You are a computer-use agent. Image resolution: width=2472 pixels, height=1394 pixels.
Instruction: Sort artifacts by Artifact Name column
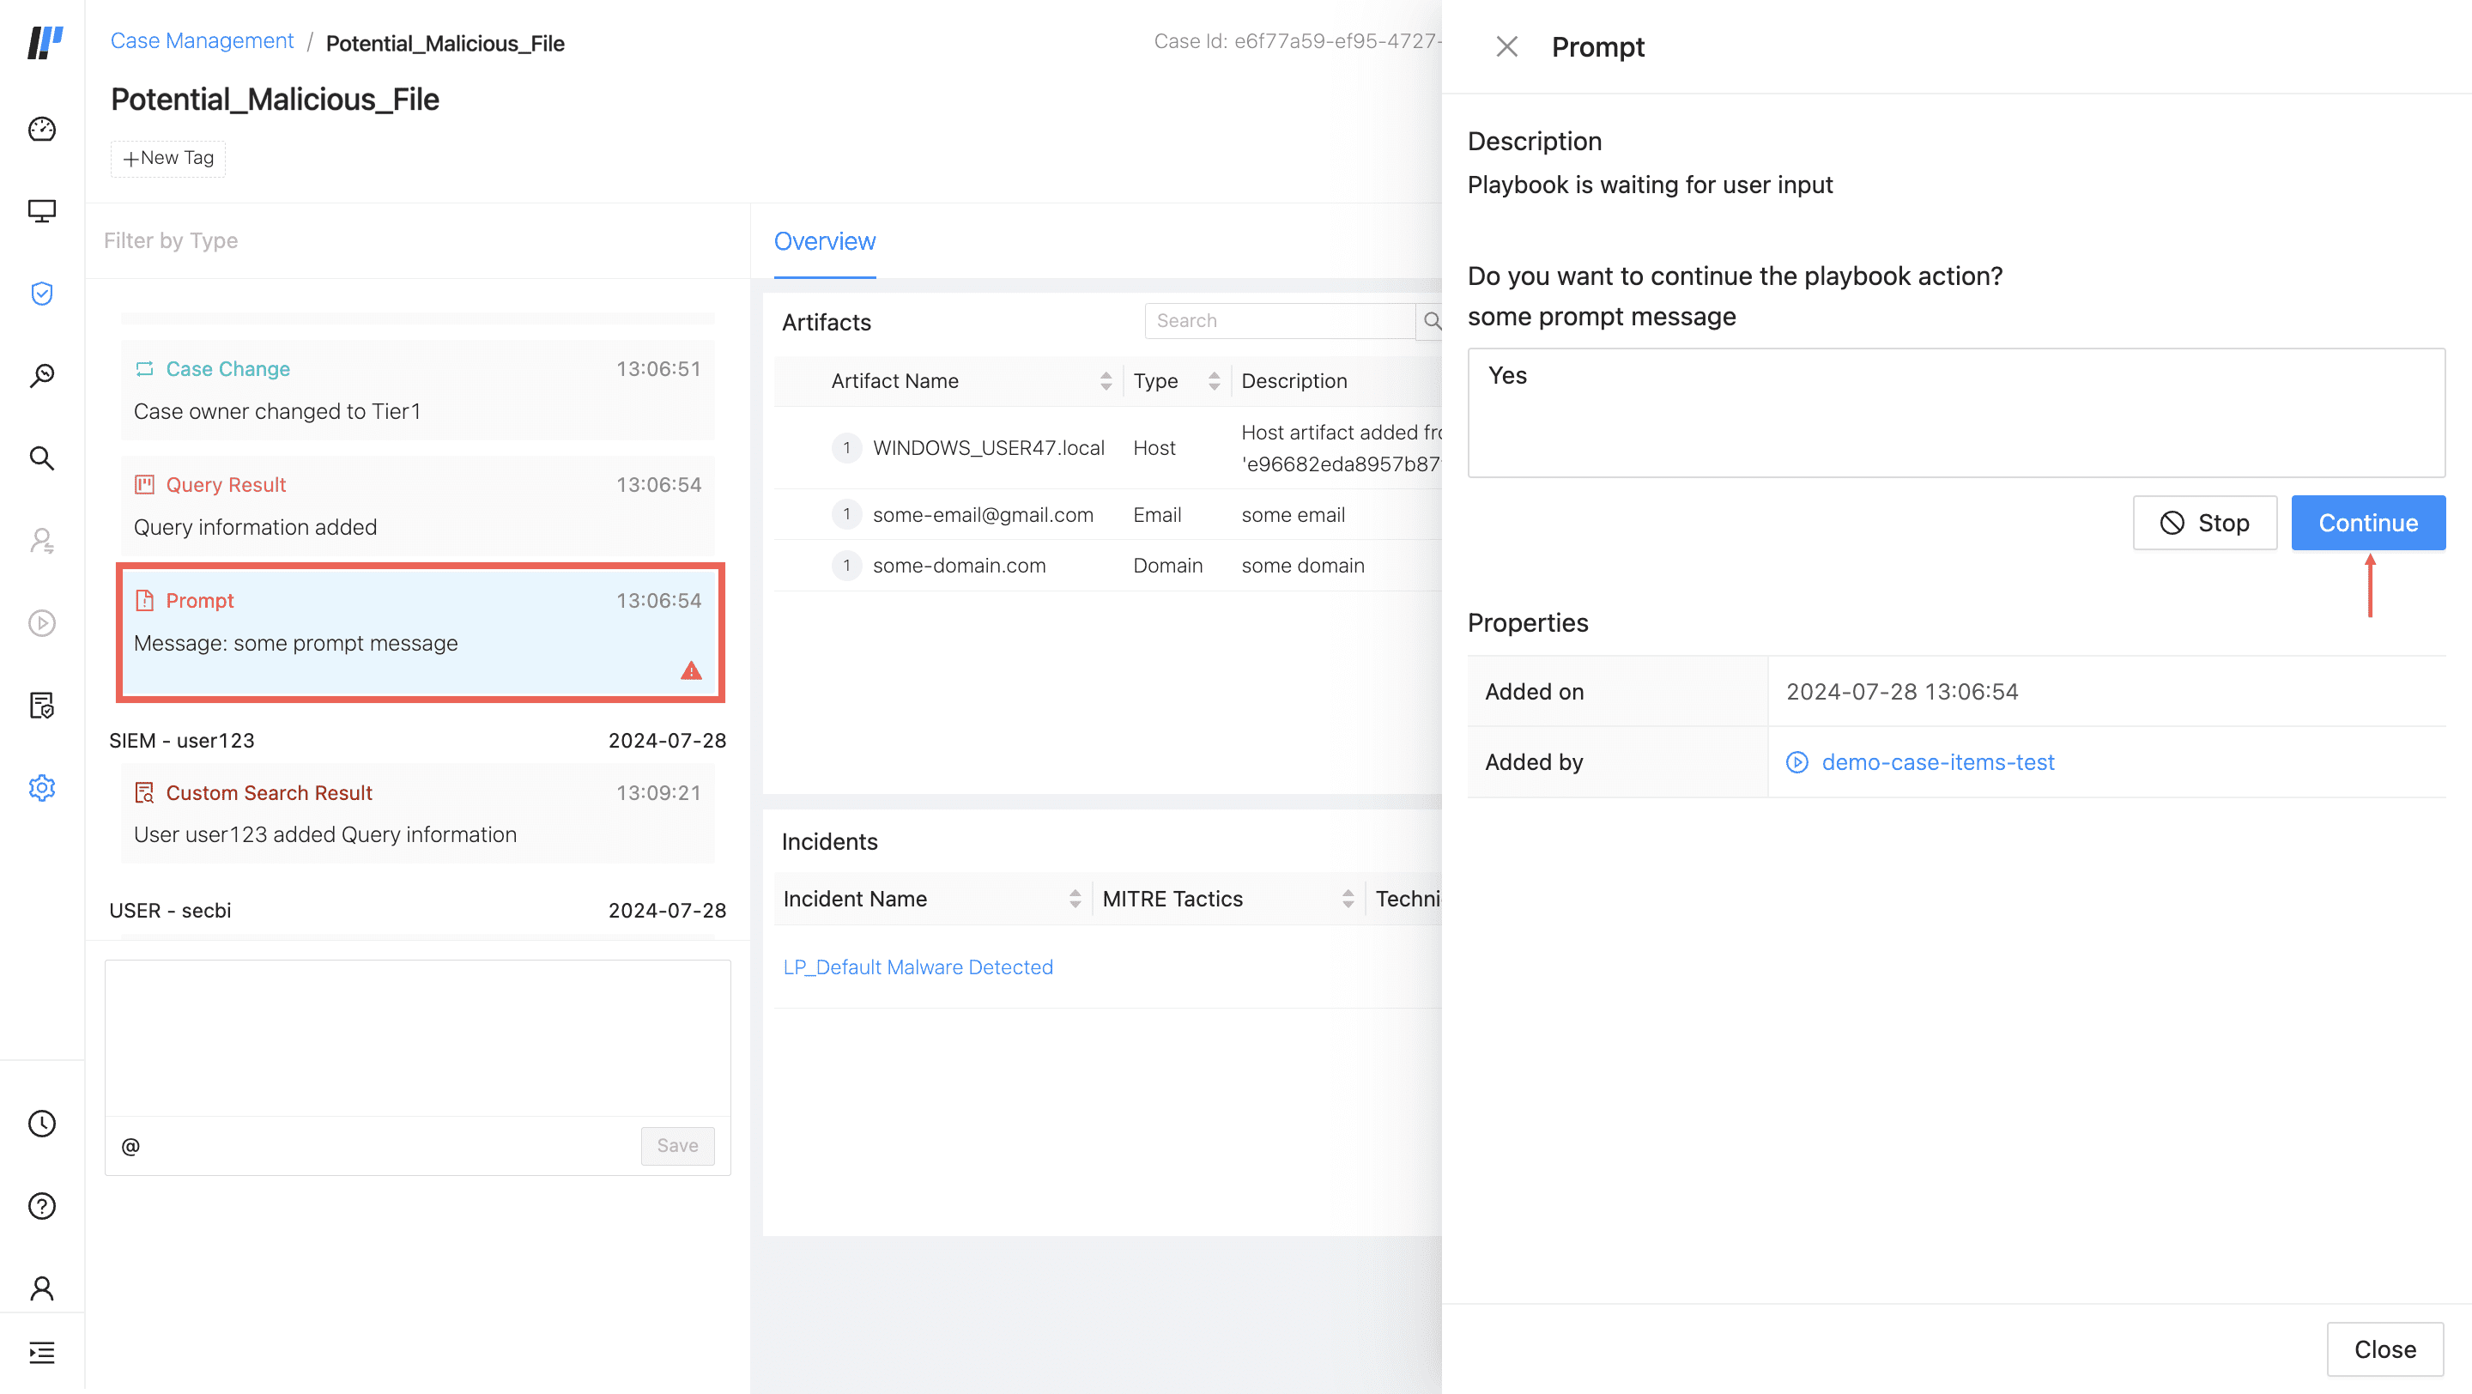point(1106,381)
